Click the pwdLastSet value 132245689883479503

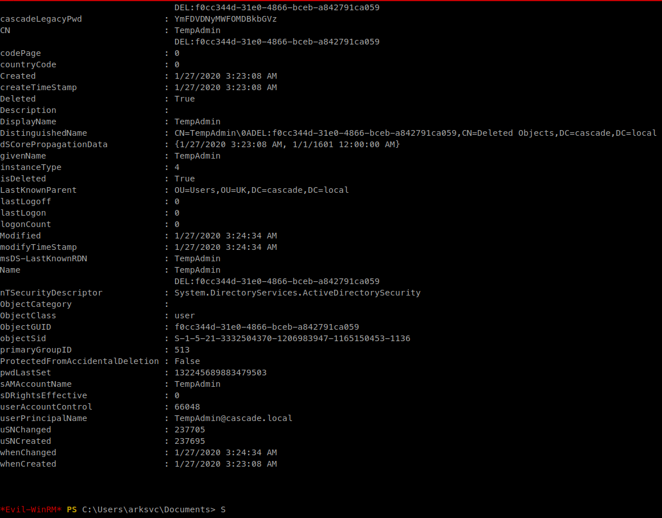tap(220, 373)
